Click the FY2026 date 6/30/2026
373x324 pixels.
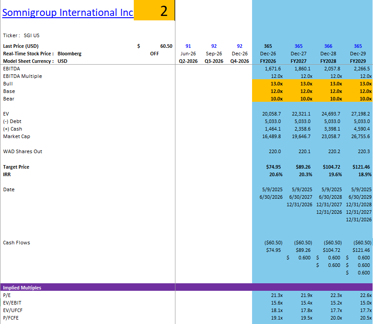coord(271,197)
